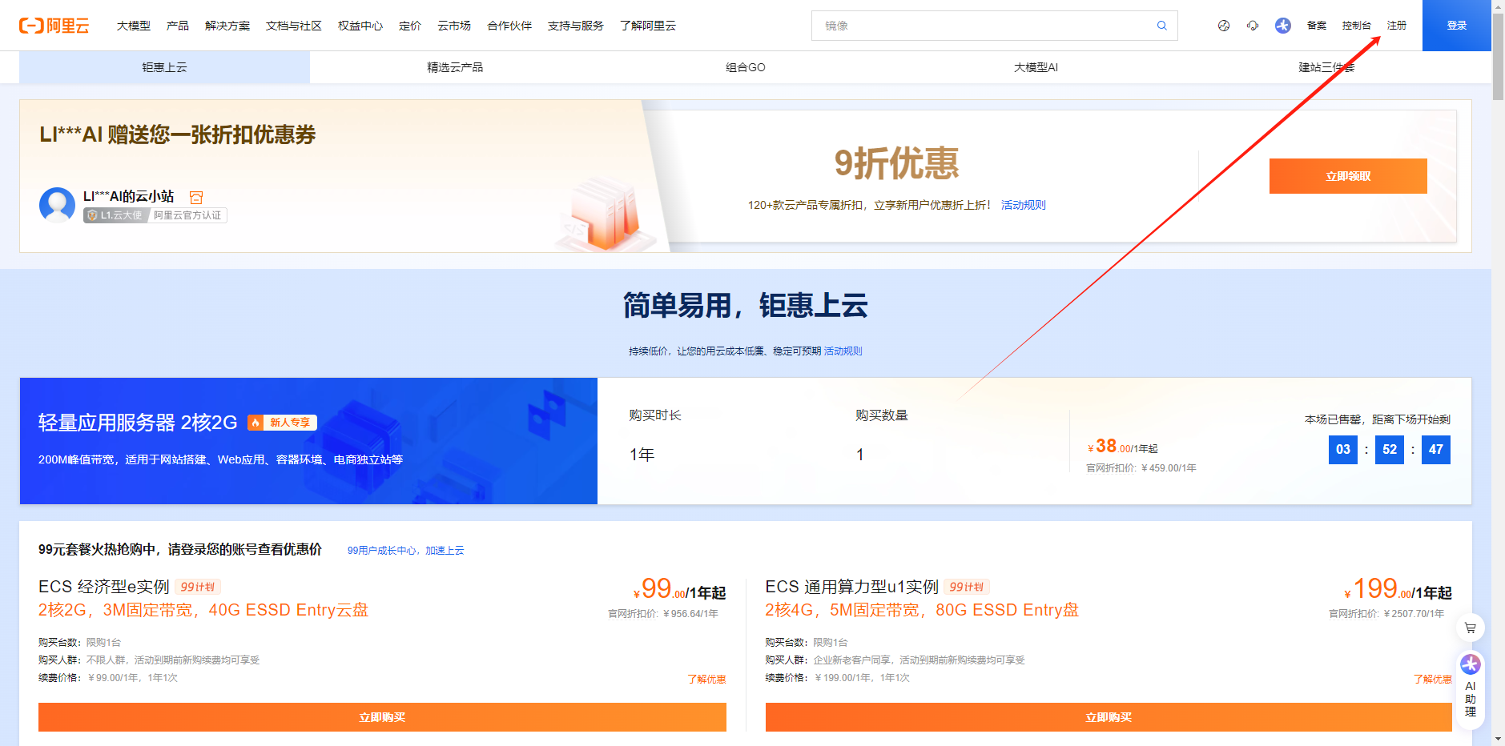Click the avatar of LI***AI的云小站

[57, 205]
